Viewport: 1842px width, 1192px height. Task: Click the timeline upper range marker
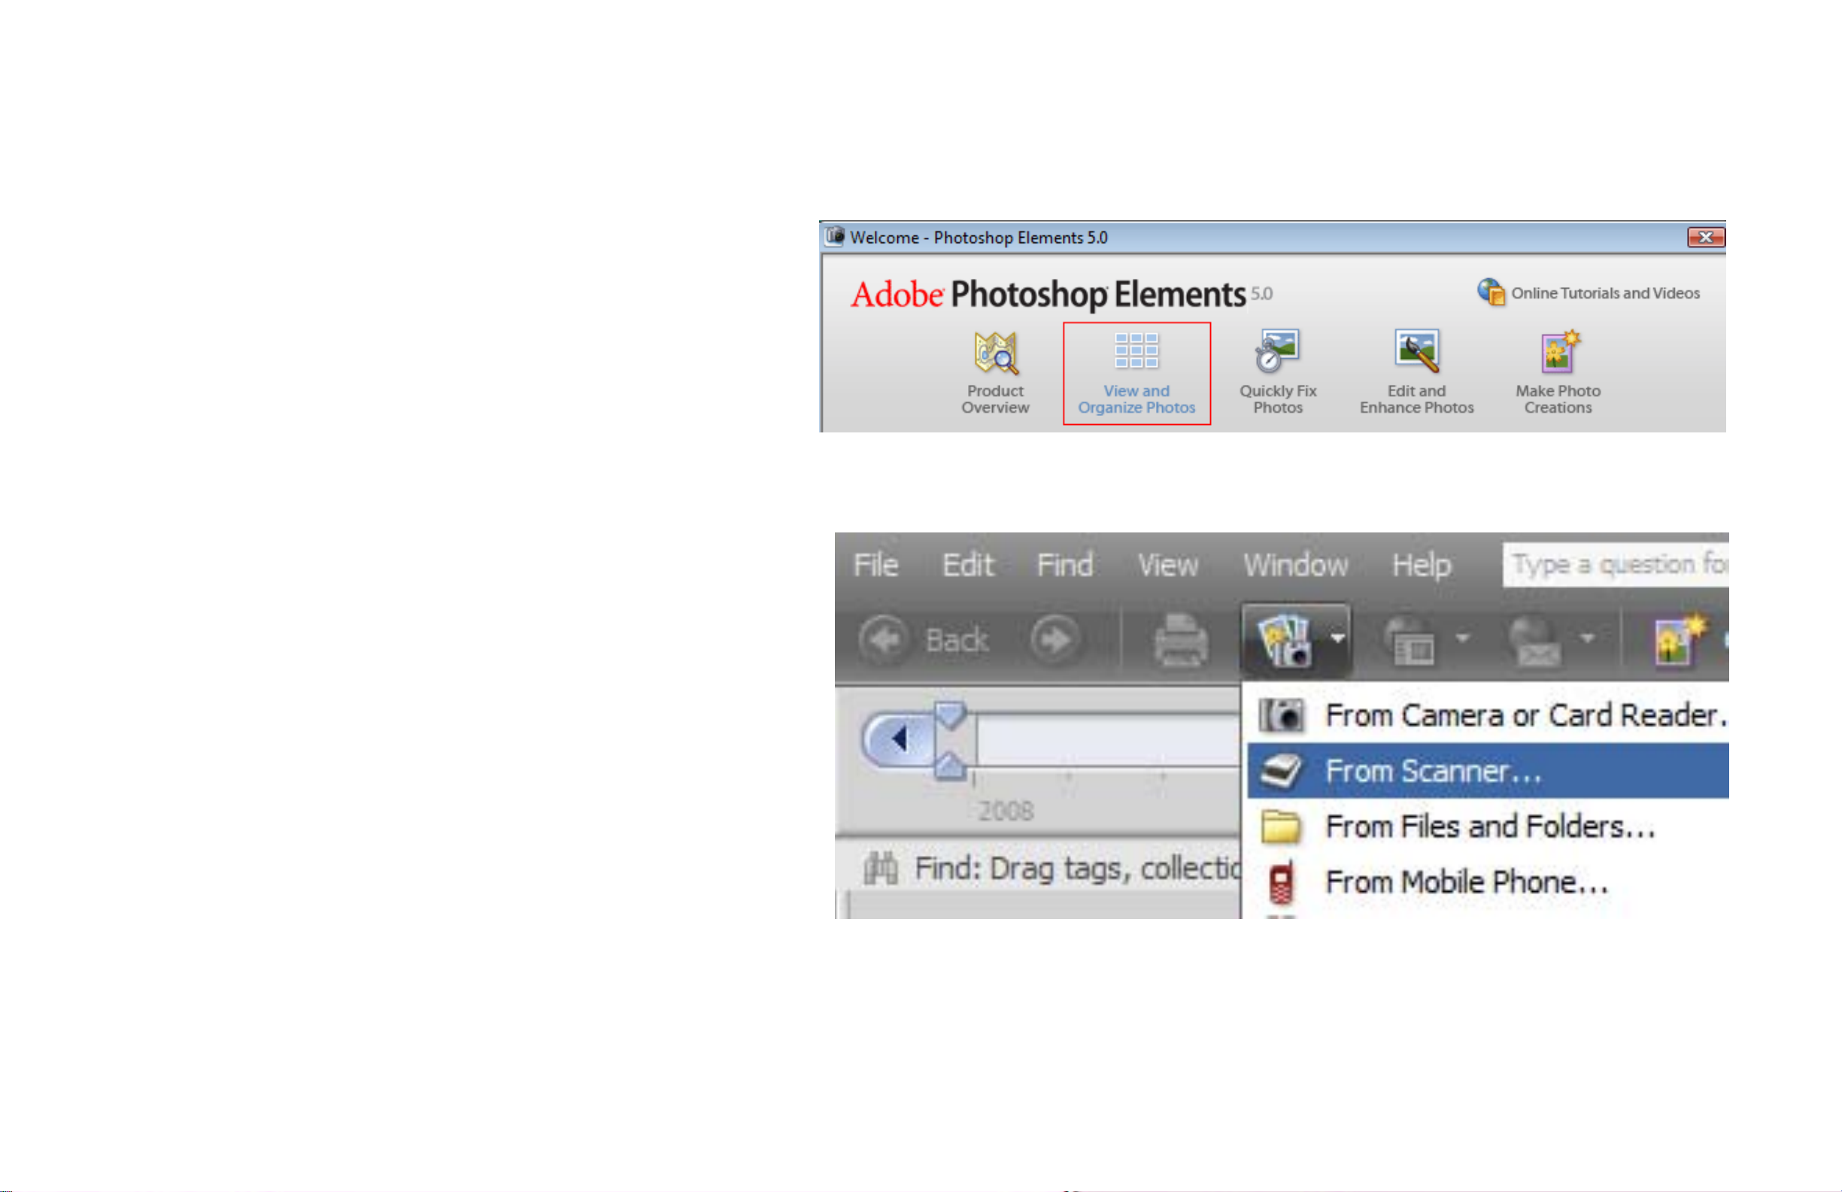pos(950,714)
